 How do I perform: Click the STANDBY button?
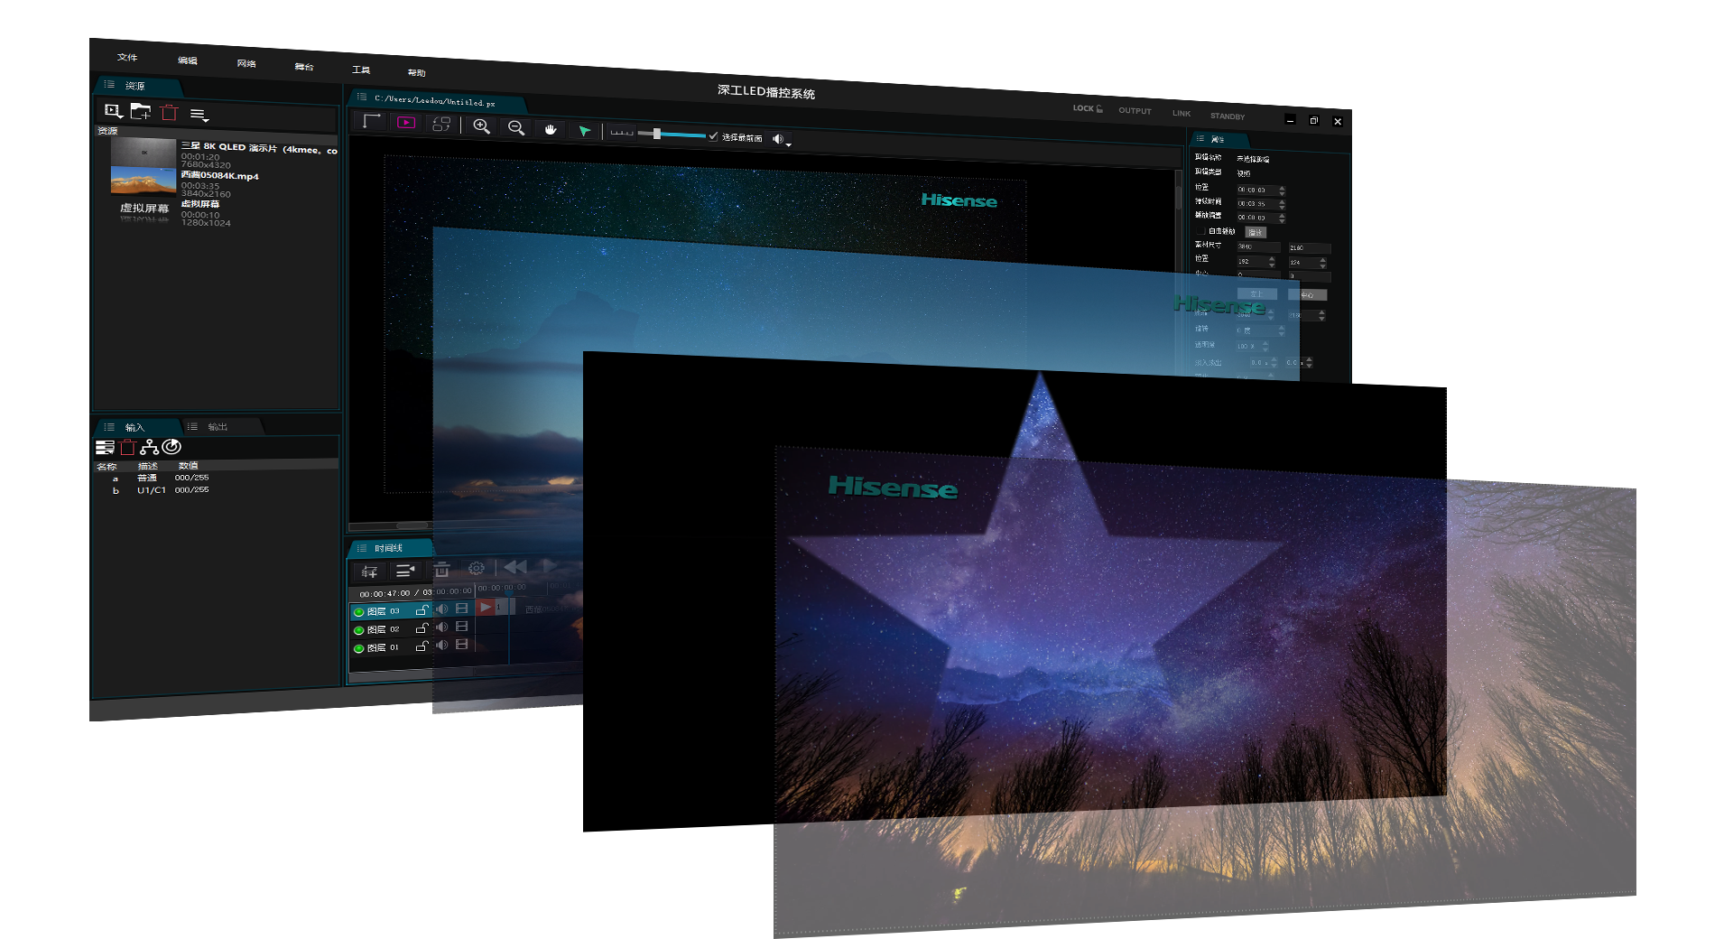[x=1228, y=116]
